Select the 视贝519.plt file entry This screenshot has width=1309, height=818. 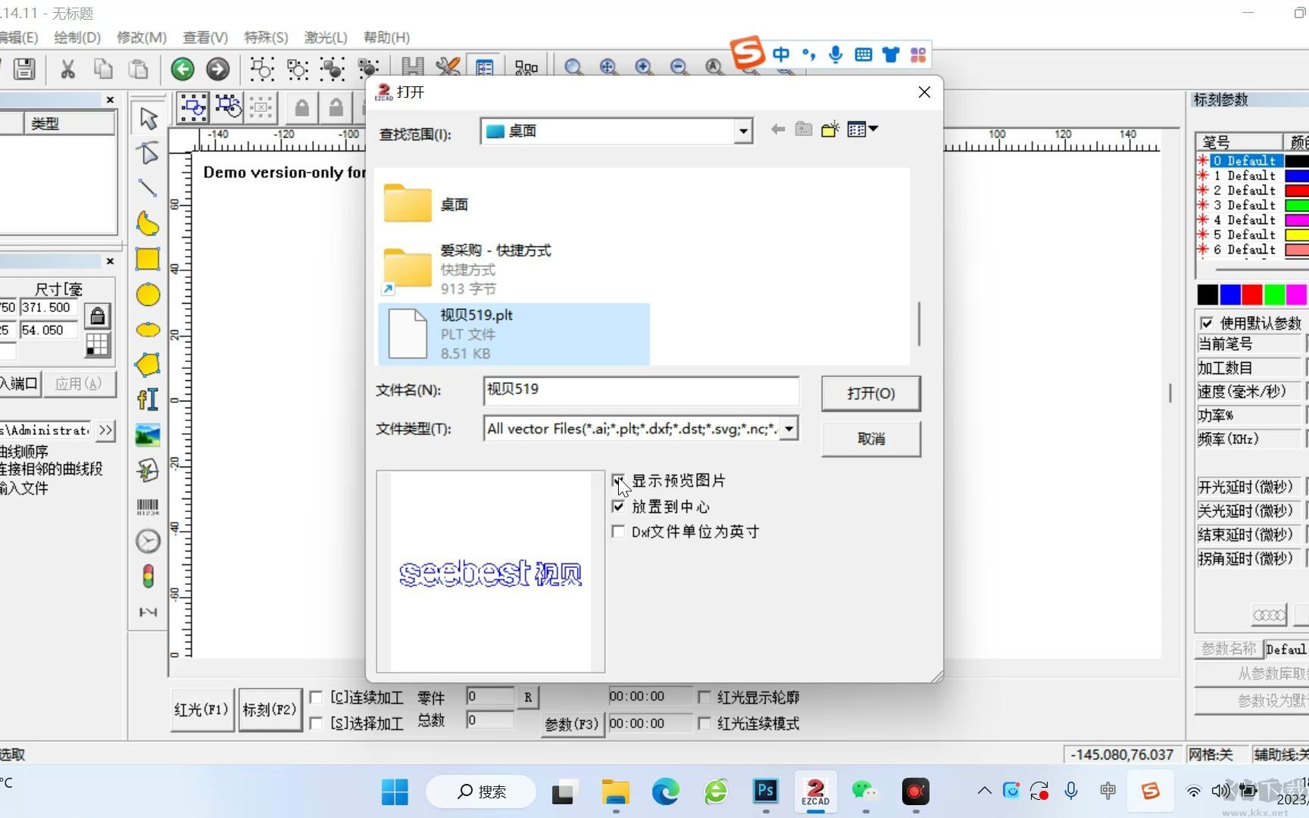coord(514,333)
